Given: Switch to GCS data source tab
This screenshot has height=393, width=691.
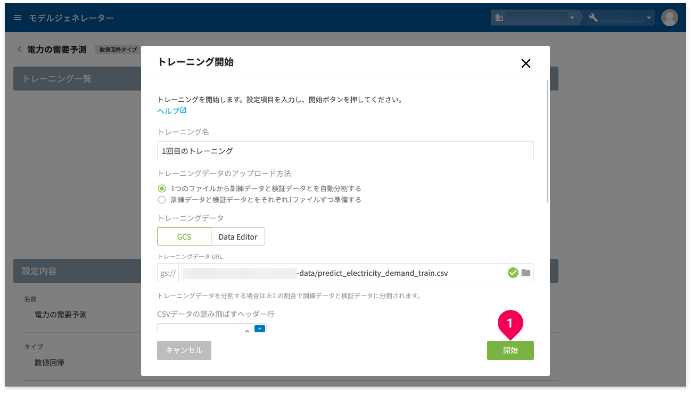Looking at the screenshot, I should coord(184,237).
